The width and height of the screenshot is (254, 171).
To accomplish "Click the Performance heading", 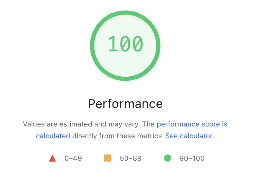I will [125, 103].
